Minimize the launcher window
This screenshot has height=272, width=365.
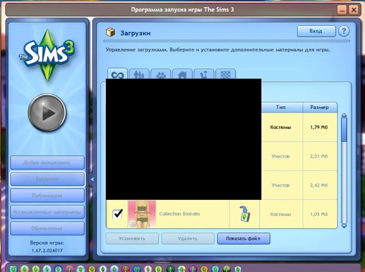coord(342,10)
